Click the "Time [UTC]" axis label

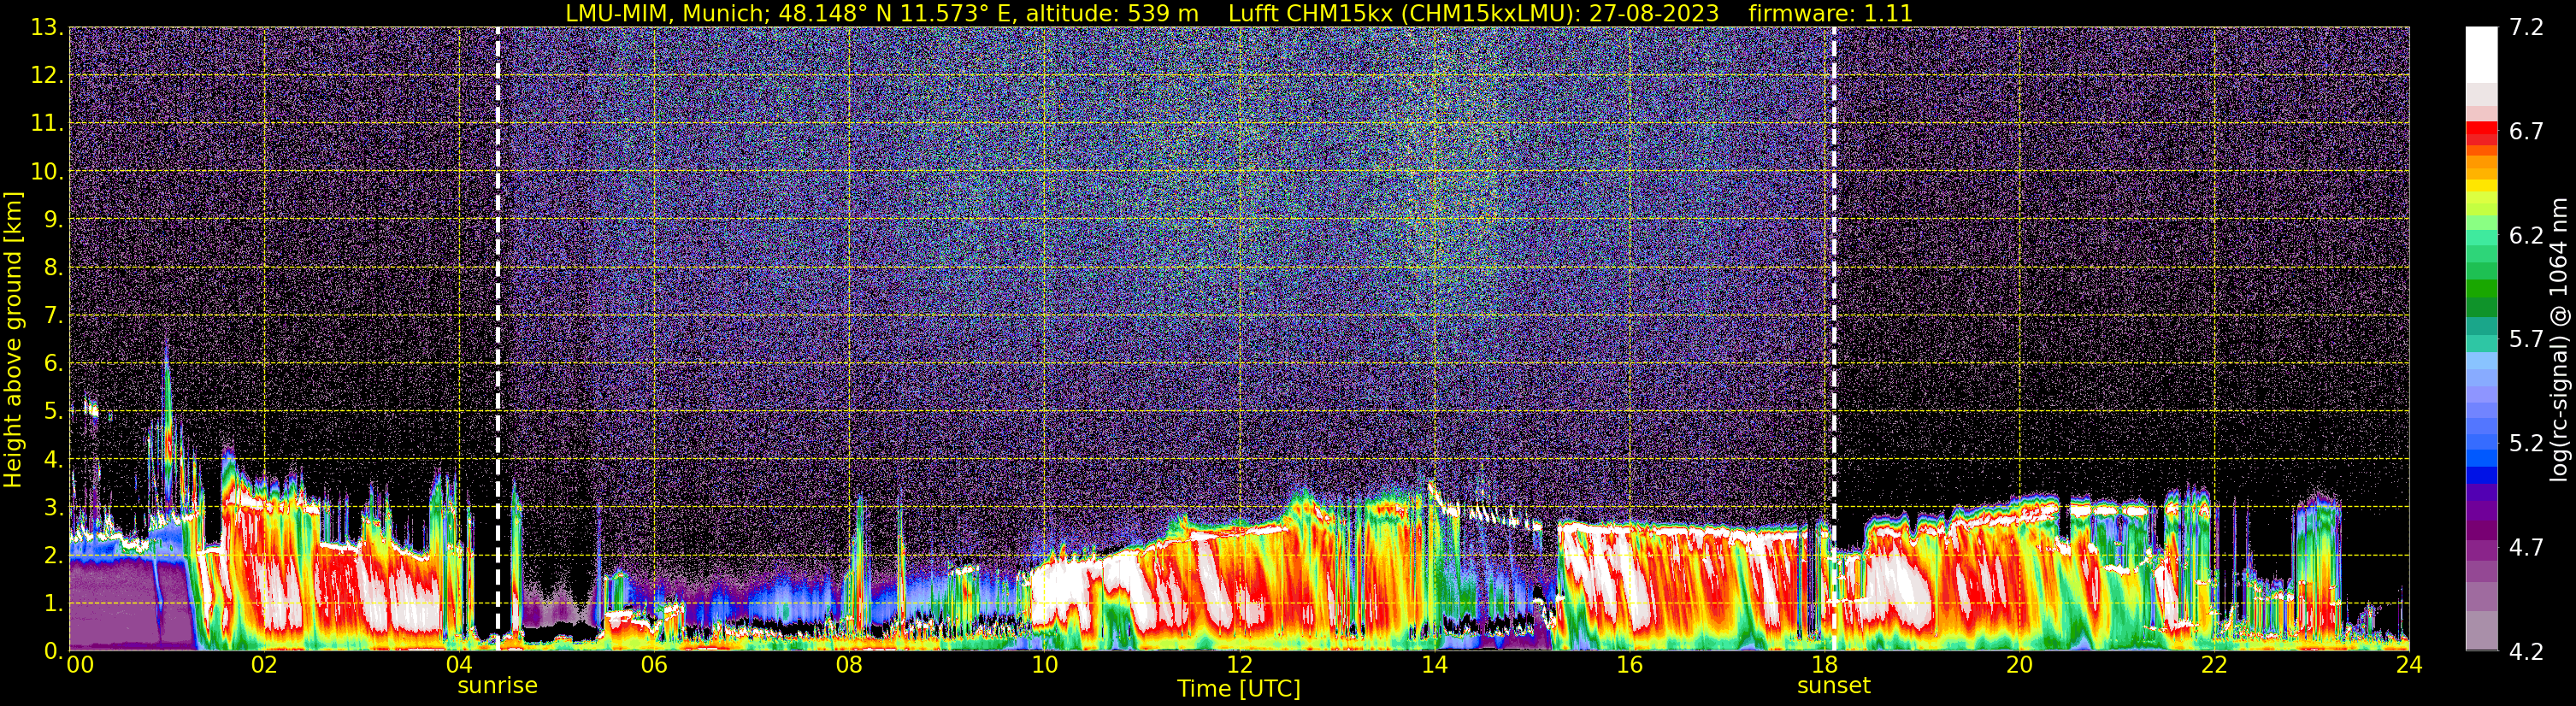tap(1239, 688)
